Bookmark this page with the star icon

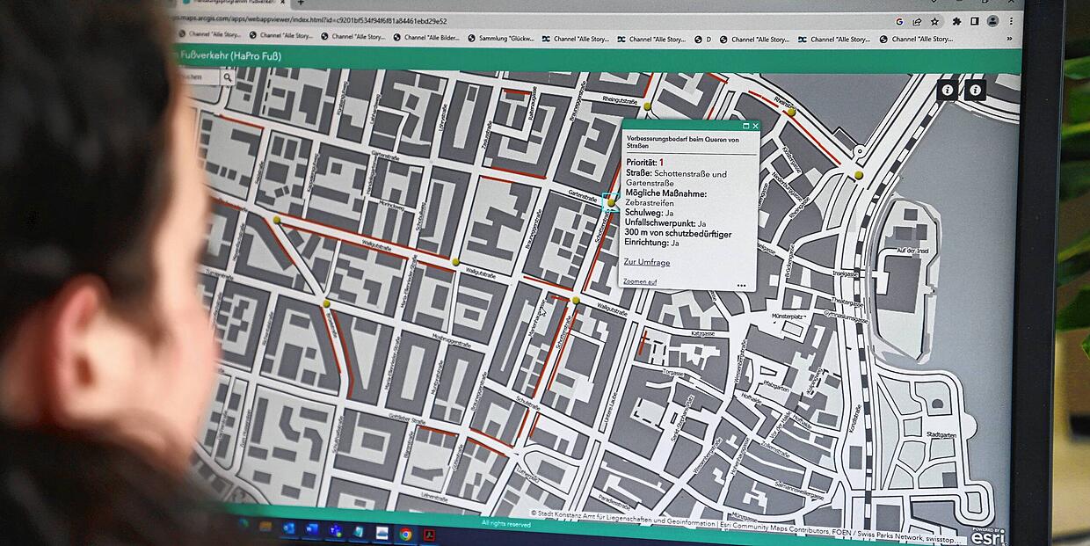[x=934, y=21]
